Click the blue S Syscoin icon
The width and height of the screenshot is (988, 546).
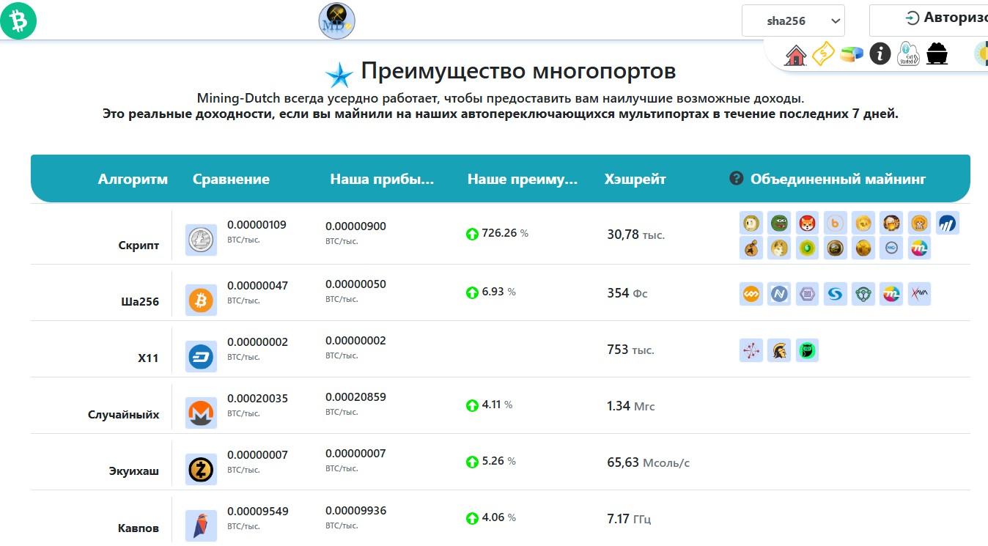(835, 294)
